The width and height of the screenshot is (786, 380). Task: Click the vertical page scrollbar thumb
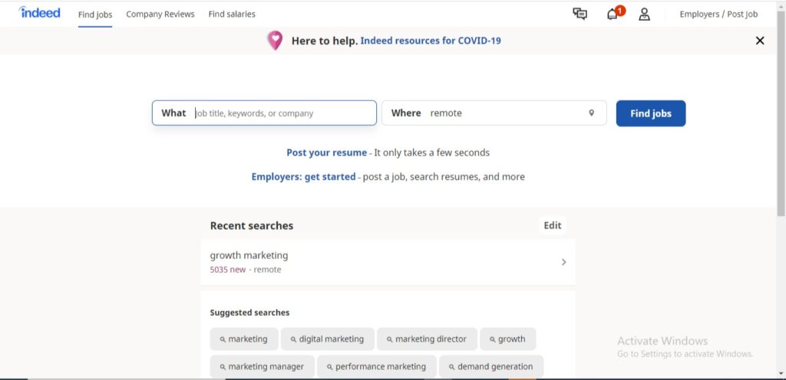click(x=781, y=113)
